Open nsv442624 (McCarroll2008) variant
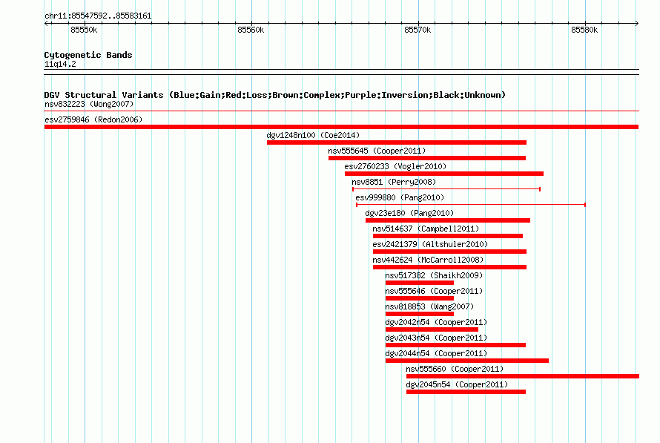Image resolution: width=660 pixels, height=443 pixels. (428, 260)
